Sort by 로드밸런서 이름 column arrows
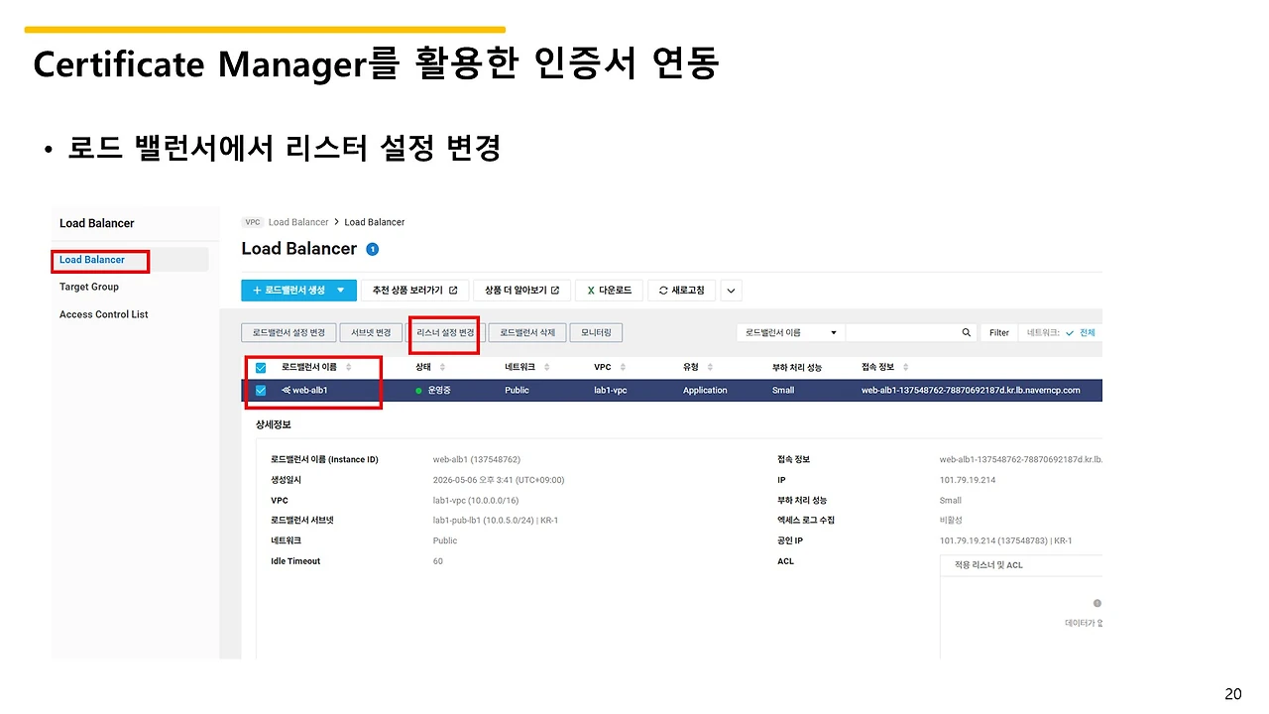Image resolution: width=1269 pixels, height=714 pixels. [x=348, y=367]
